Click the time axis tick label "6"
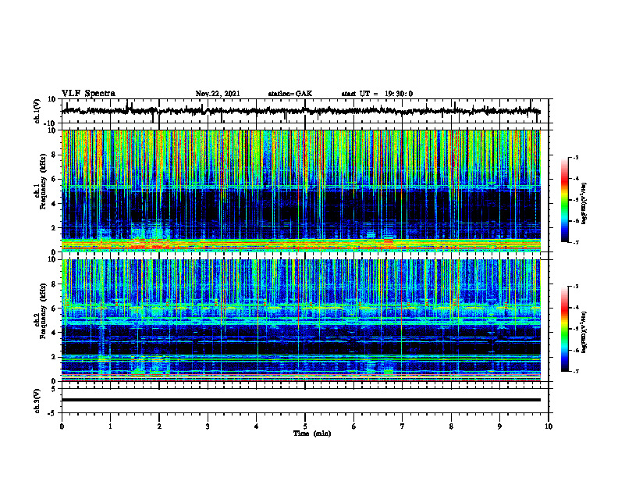This screenshot has width=618, height=478. [354, 426]
